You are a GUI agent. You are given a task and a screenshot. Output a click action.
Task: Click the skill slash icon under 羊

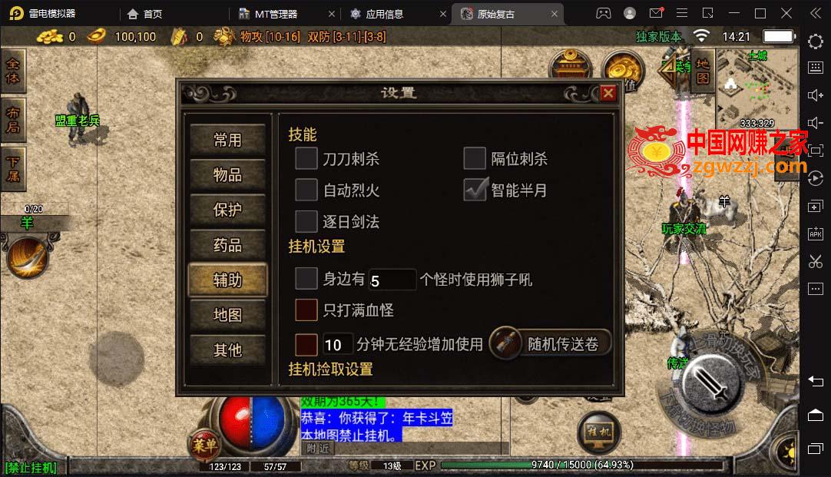[28, 257]
